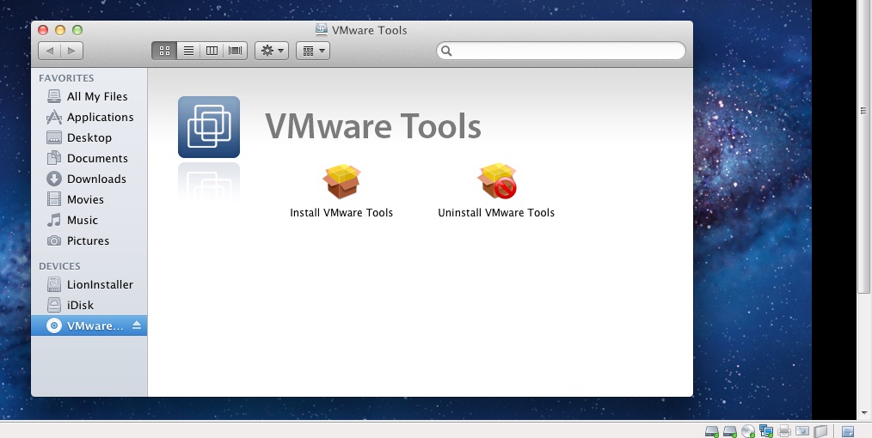The height and width of the screenshot is (438, 872).
Task: Switch Finder to column view
Action: pyautogui.click(x=212, y=51)
